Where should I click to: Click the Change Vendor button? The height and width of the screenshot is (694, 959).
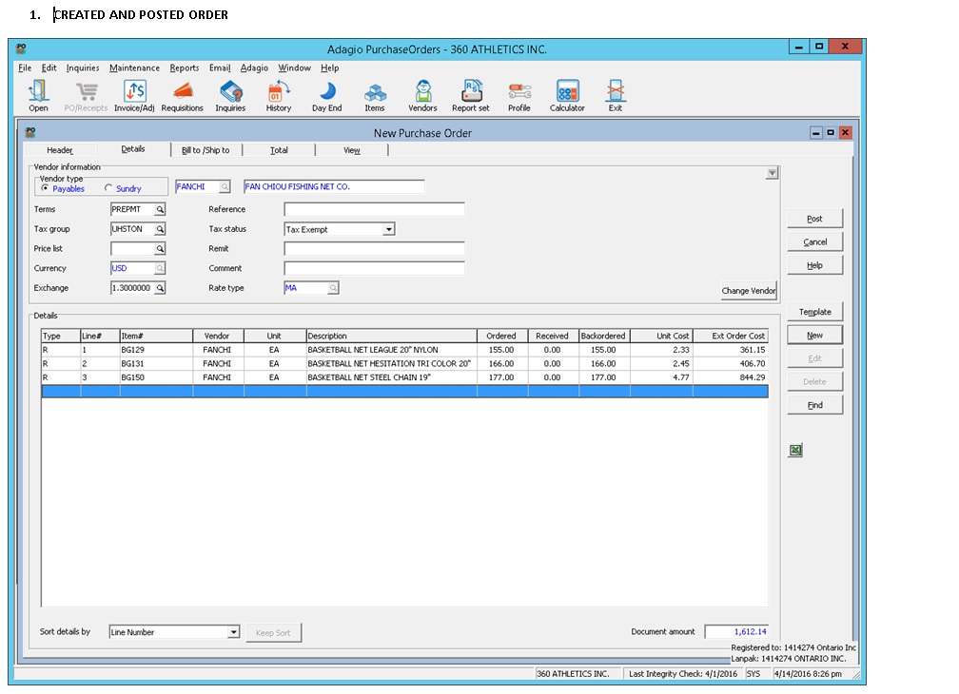click(749, 291)
